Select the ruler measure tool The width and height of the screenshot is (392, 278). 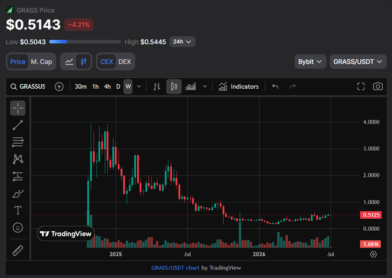[18, 250]
